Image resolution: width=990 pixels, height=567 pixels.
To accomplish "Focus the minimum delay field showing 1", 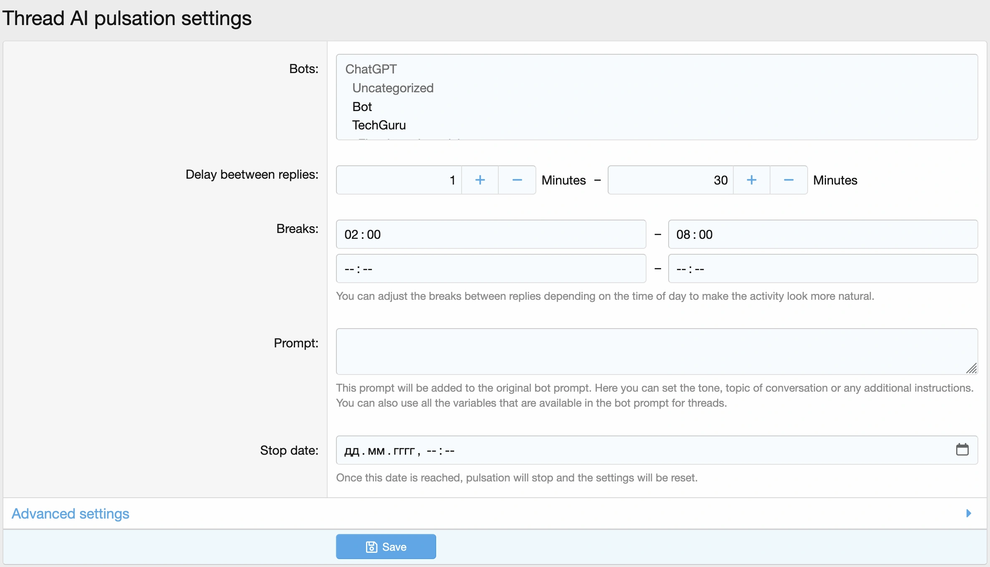I will [x=399, y=180].
